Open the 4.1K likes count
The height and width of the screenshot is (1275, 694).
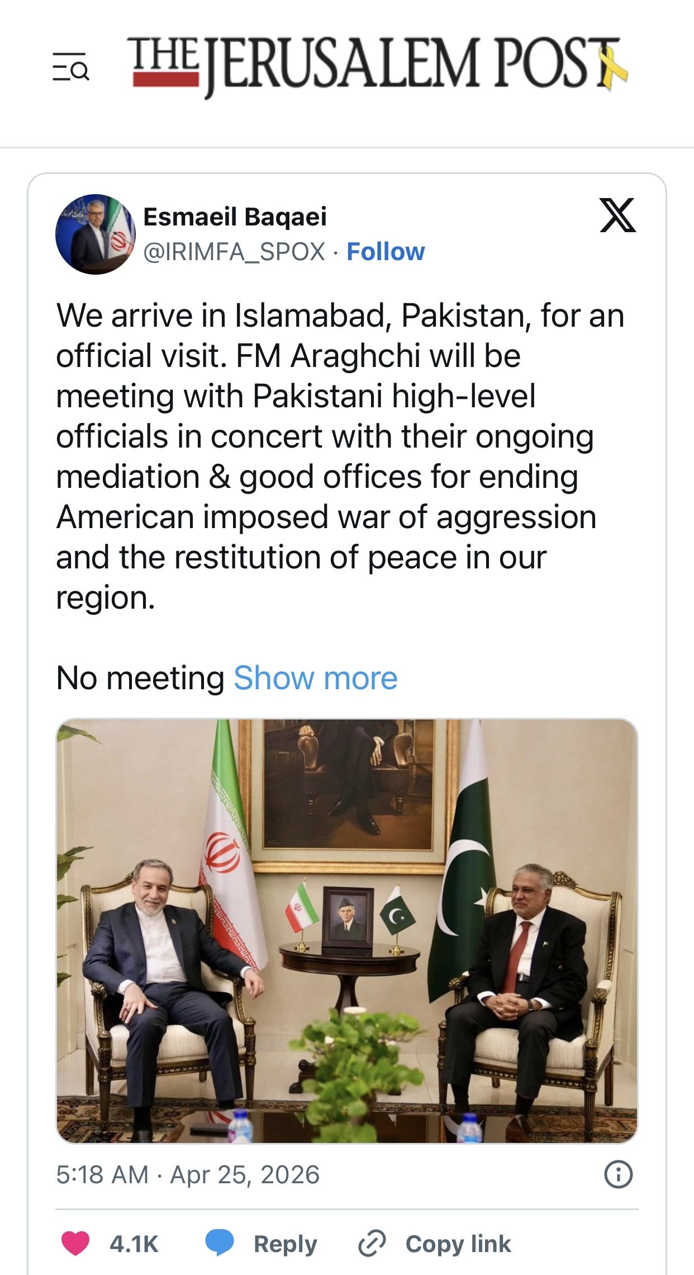134,1244
